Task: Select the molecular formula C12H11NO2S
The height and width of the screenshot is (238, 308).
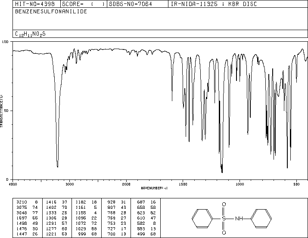Action: click(x=30, y=34)
